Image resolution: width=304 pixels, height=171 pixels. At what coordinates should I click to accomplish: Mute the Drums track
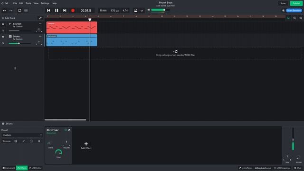tap(3, 37)
